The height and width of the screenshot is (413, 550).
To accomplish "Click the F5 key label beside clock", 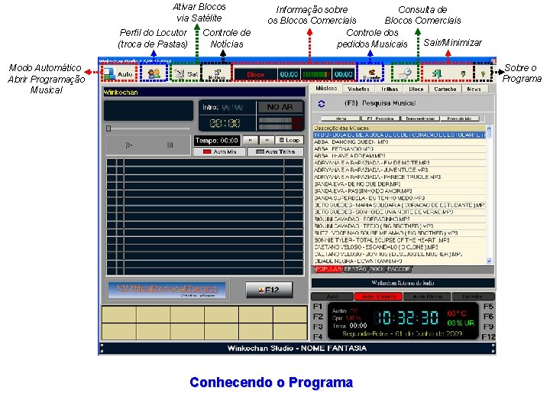I will coord(488,307).
